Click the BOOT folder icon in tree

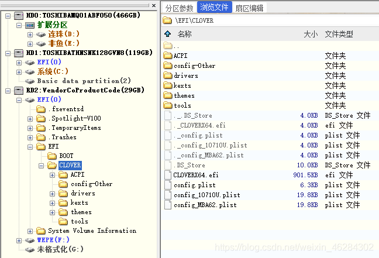click(x=52, y=156)
